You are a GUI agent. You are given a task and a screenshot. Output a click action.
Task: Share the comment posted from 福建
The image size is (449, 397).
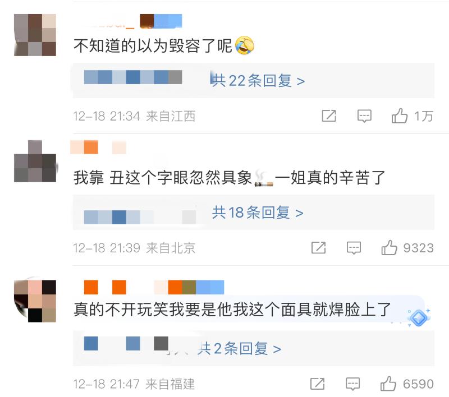pos(318,384)
